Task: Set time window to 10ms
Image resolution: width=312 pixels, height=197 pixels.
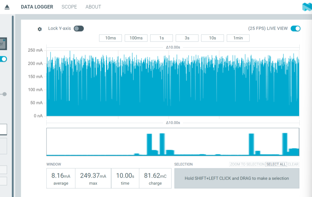Action: (110, 38)
